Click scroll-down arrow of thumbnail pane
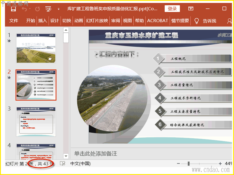This screenshot has height=175, width=234. point(66,156)
